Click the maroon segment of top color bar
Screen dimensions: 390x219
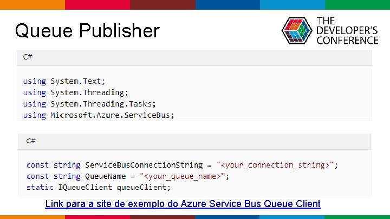tap(162, 5)
